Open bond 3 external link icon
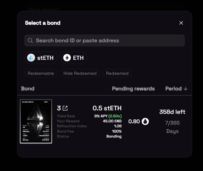The height and width of the screenshot is (171, 203). pos(65,108)
